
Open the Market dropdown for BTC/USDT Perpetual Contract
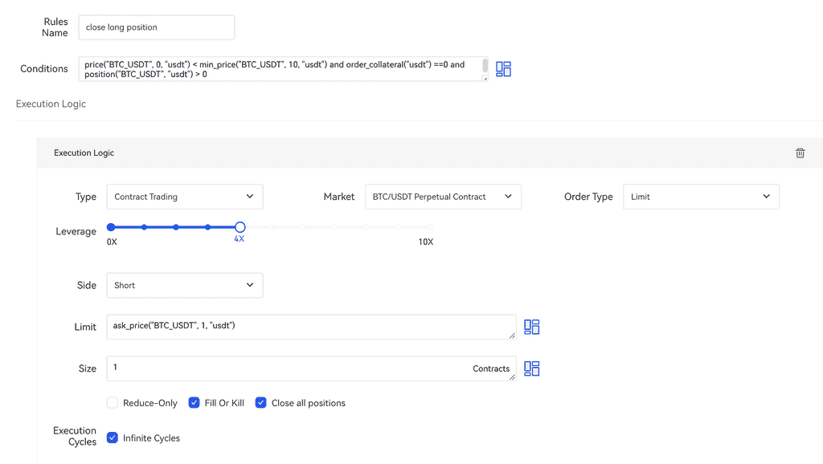point(442,197)
